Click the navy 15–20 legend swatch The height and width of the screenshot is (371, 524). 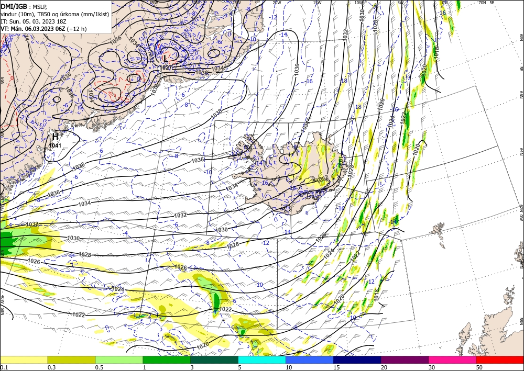[x=357, y=359]
